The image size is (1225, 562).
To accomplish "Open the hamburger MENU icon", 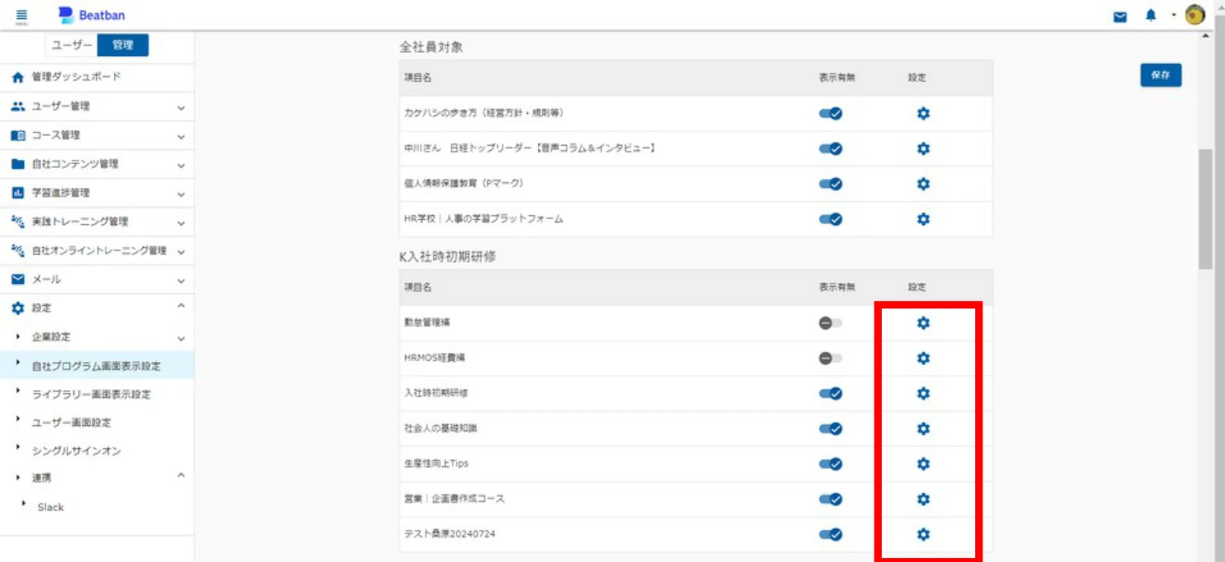I will [x=21, y=16].
